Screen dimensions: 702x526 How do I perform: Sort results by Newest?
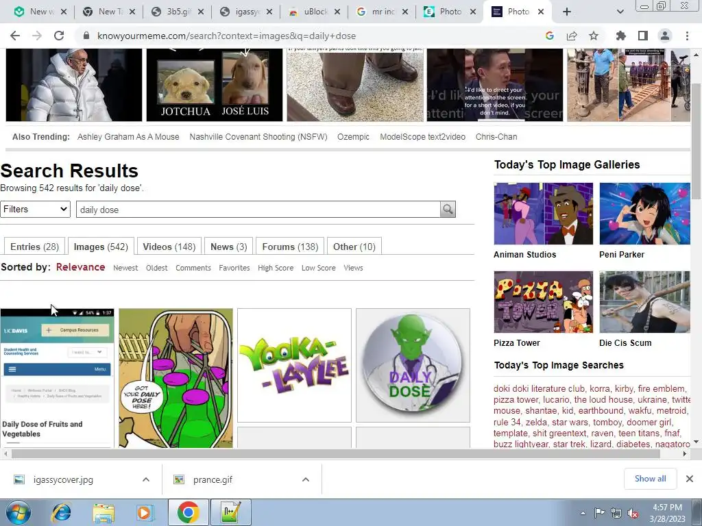tap(125, 268)
